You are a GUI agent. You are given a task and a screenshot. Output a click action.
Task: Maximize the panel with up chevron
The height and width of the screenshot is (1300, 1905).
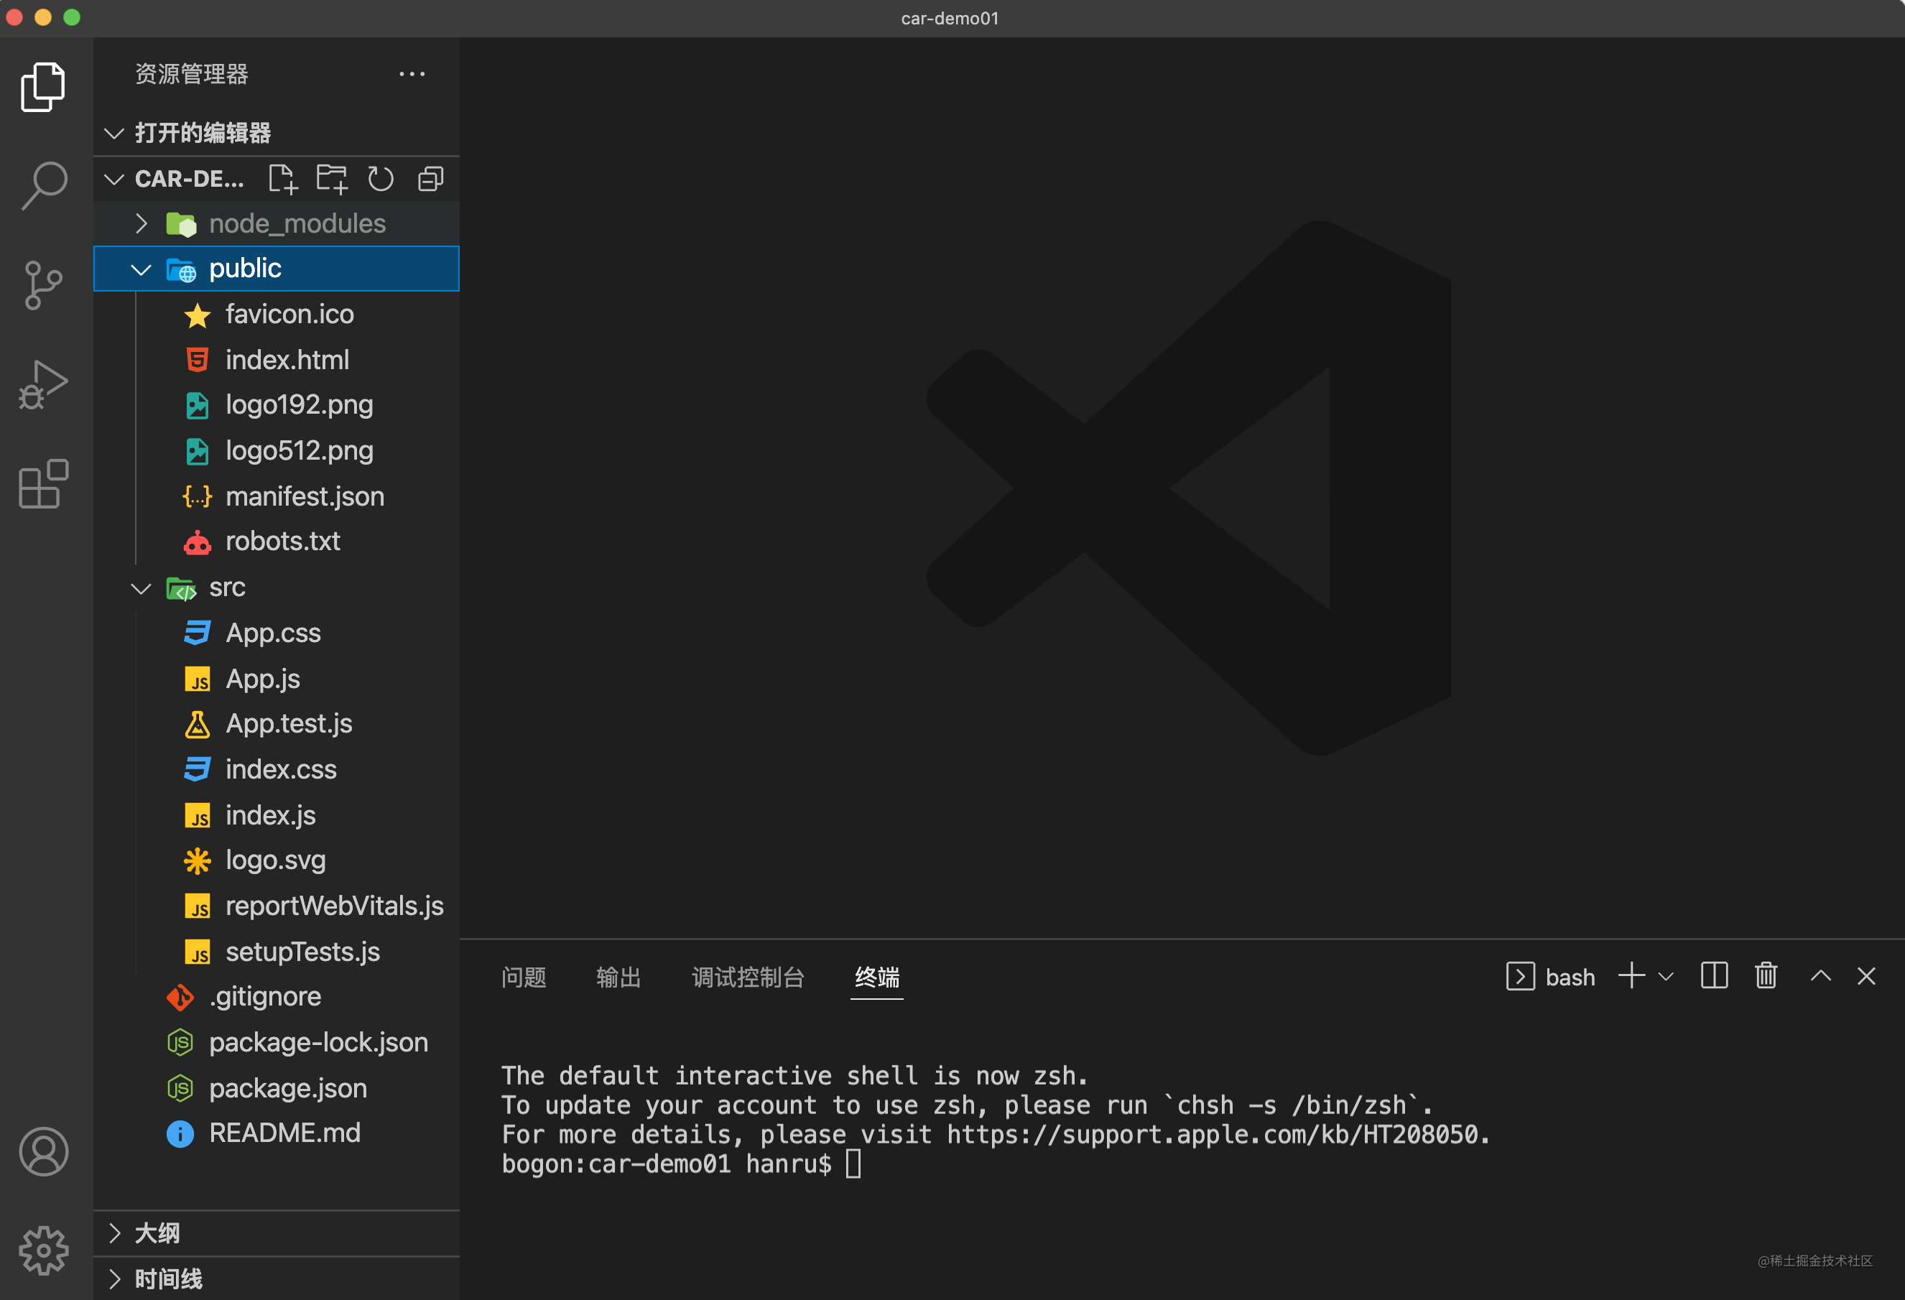pyautogui.click(x=1820, y=976)
